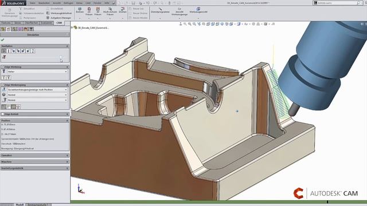Viewport: 367px width, 206px height.
Task: Switch to the Evaluieren tab
Action: pos(46,23)
